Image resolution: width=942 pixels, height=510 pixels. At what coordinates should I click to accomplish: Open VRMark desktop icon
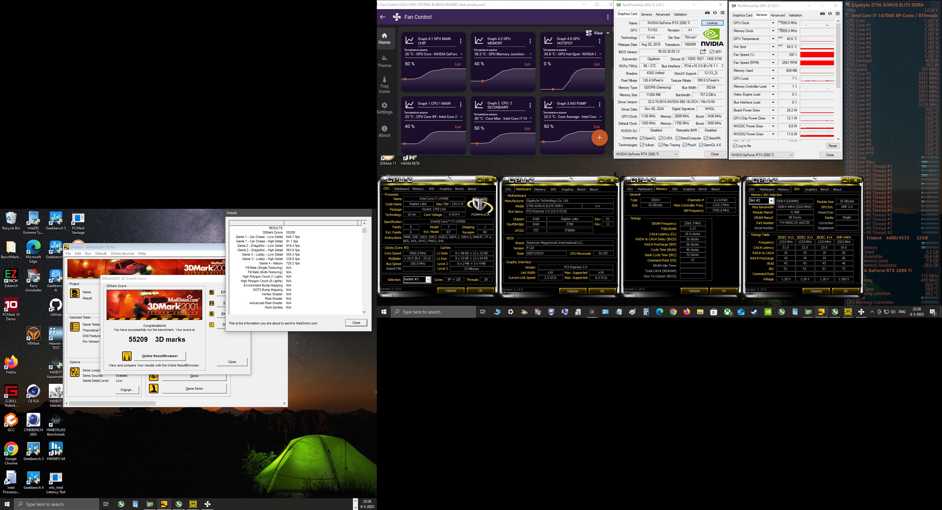(33, 336)
